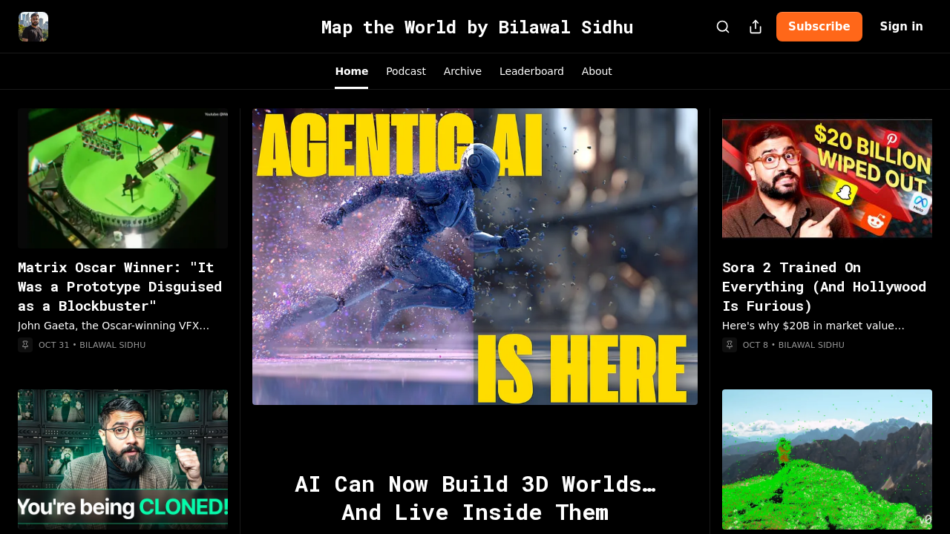Open the Map the World site title
This screenshot has width=950, height=534.
477,26
